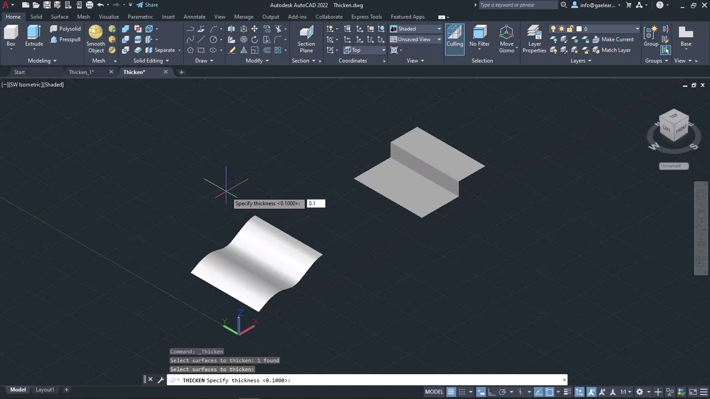Click the keyword search box in title bar
710x399 pixels.
518,5
